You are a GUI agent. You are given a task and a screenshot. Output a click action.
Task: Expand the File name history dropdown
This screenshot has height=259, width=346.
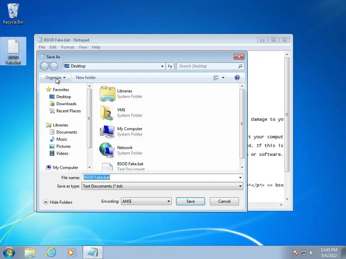coord(240,177)
